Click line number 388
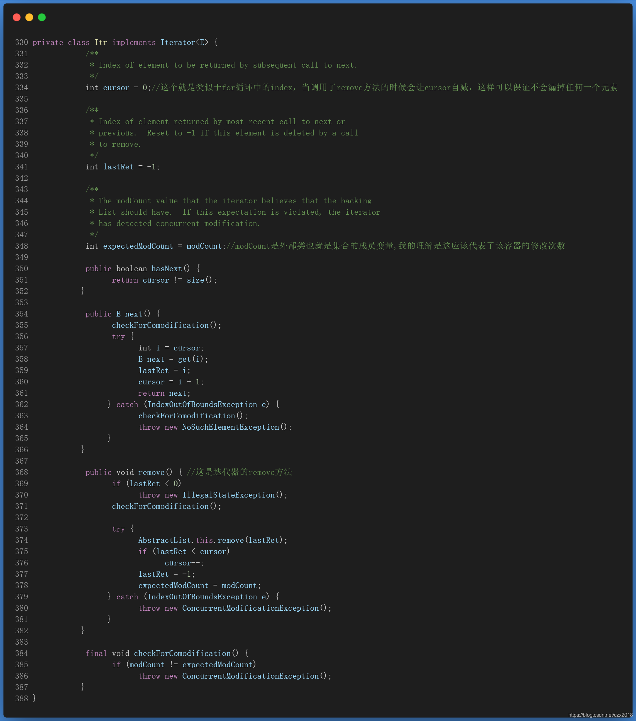 coord(21,698)
